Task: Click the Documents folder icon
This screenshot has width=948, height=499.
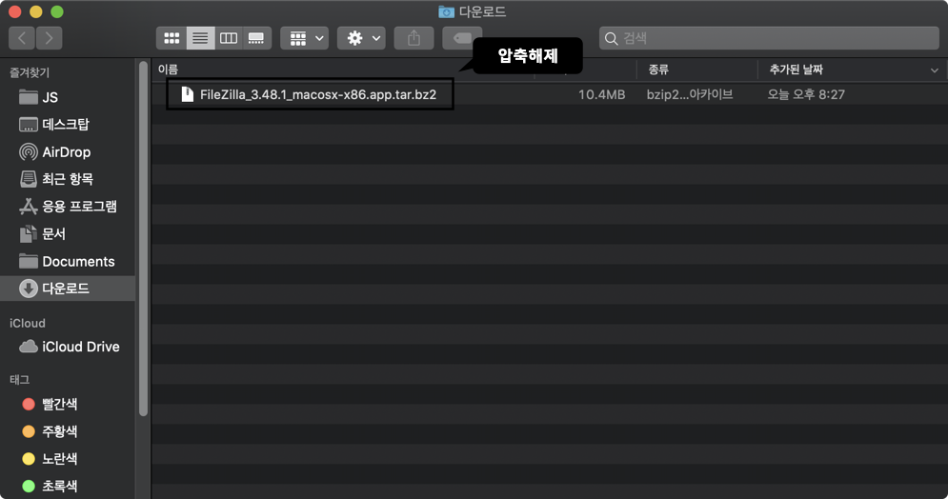Action: (29, 261)
